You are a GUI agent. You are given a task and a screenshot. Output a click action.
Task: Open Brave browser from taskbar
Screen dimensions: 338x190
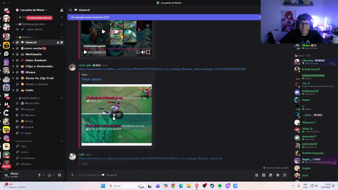tap(196, 186)
